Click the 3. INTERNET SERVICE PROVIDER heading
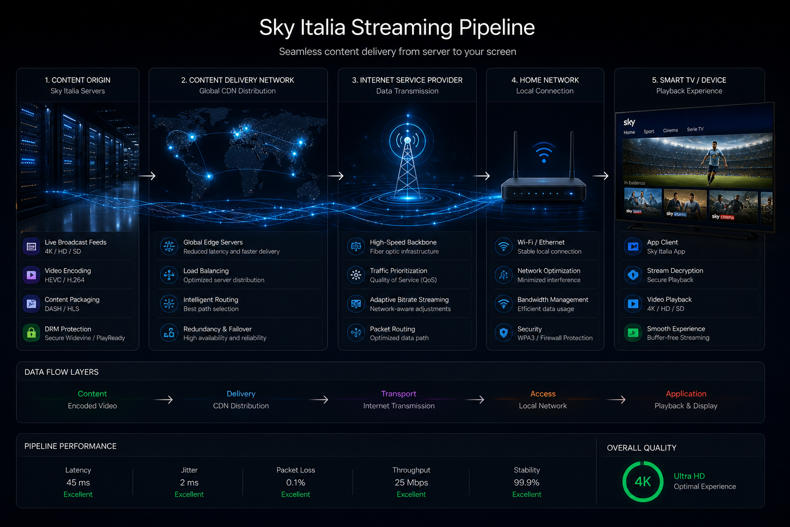Viewport: 790px width, 527px height. click(x=407, y=80)
